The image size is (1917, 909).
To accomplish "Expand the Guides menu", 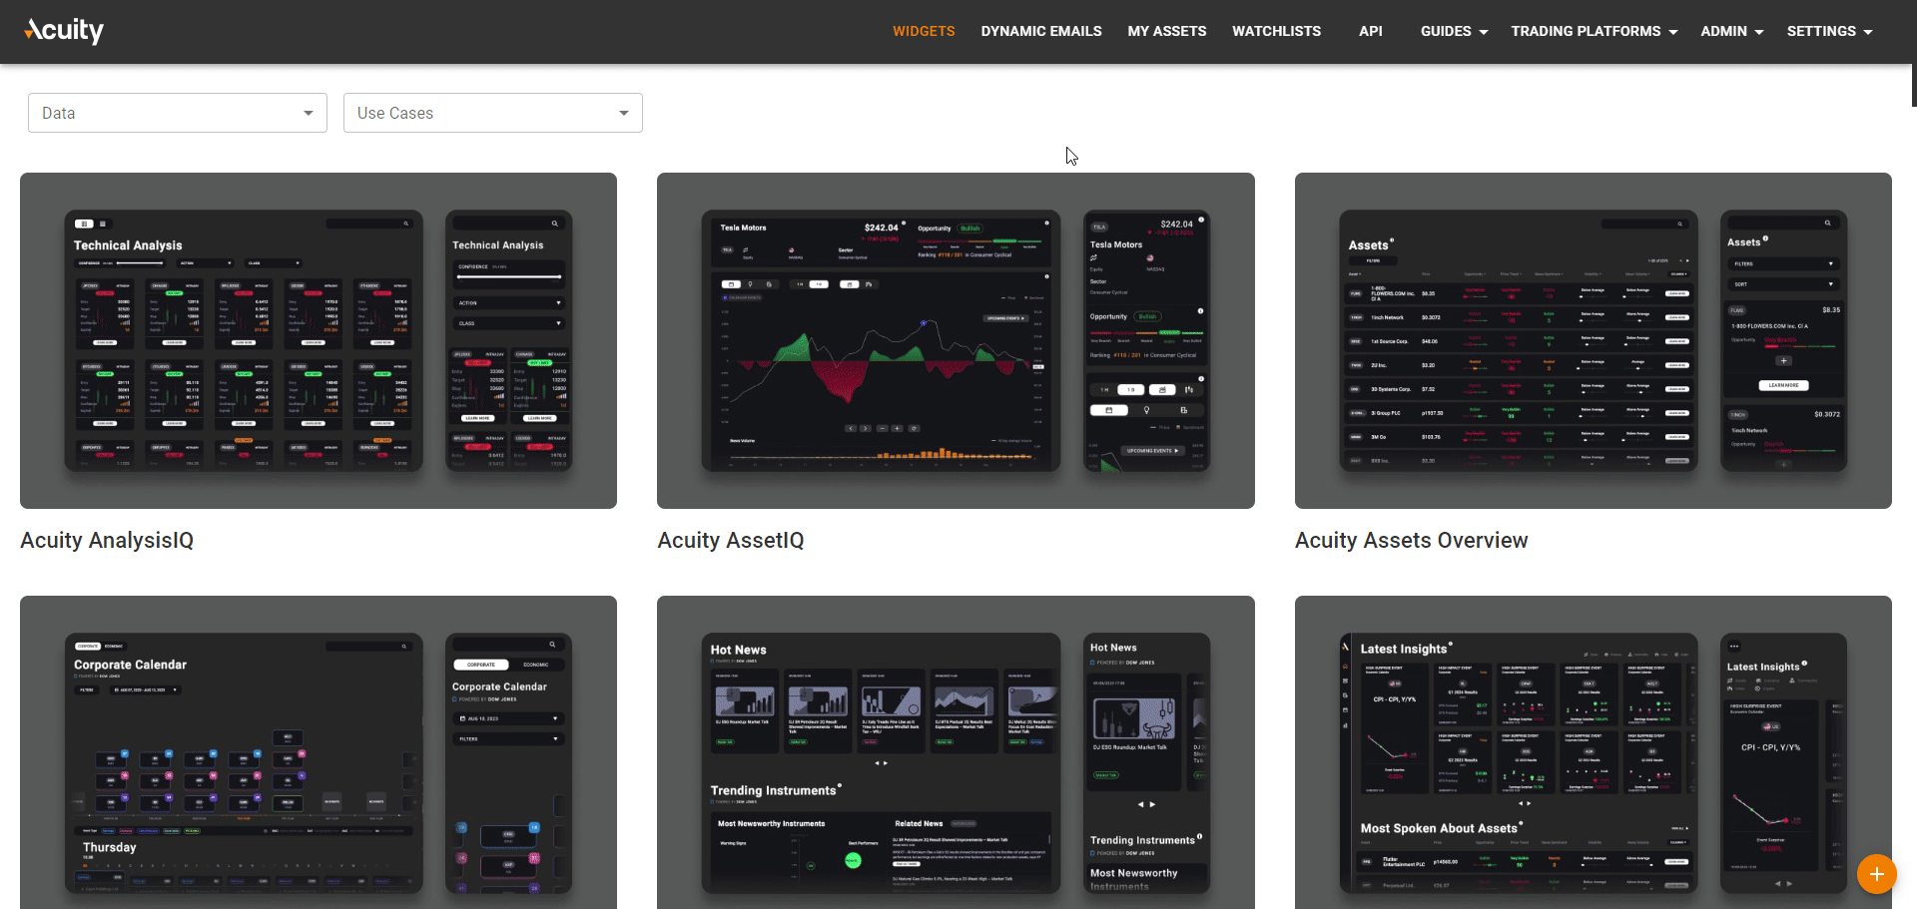I will pos(1454,31).
